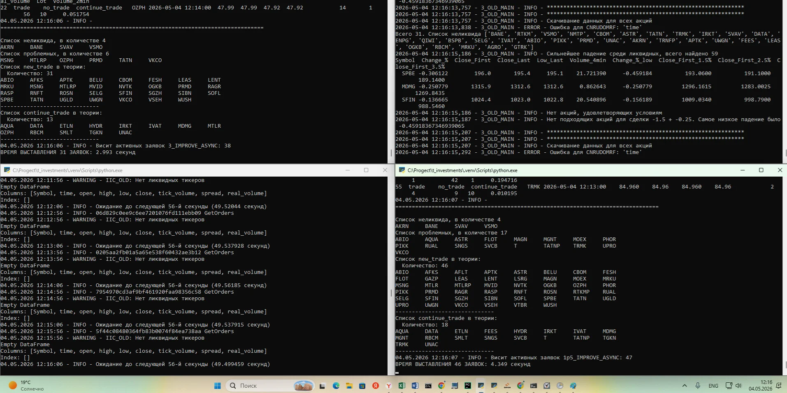This screenshot has width=787, height=393.
Task: Click the VTBR ticker in bottom-right console
Action: [x=520, y=305]
